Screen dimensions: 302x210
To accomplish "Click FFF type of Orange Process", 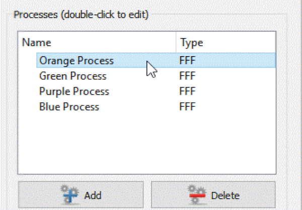I will tap(187, 61).
